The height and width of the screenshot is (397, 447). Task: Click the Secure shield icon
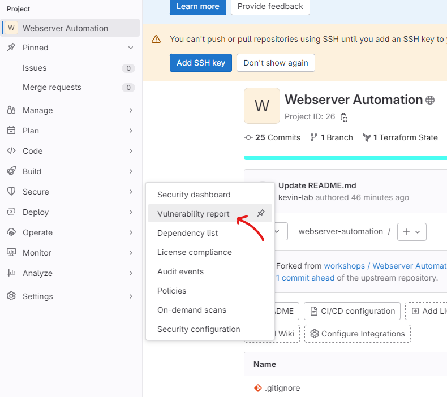coord(11,192)
